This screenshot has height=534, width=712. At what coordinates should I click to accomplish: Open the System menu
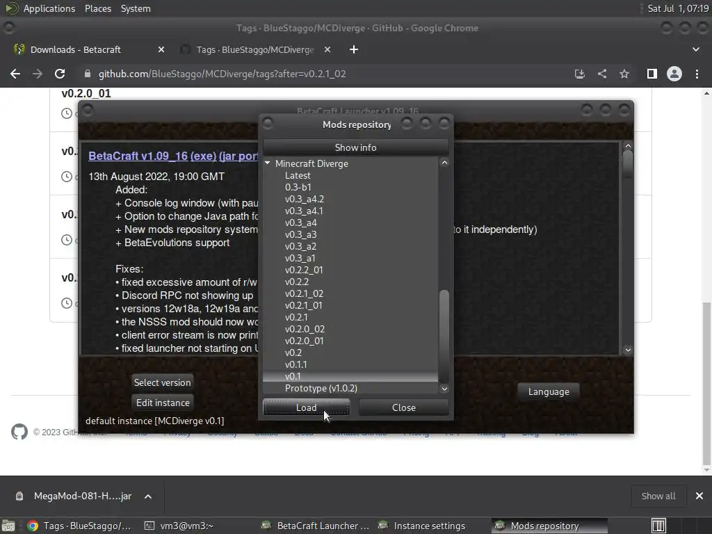coord(136,8)
